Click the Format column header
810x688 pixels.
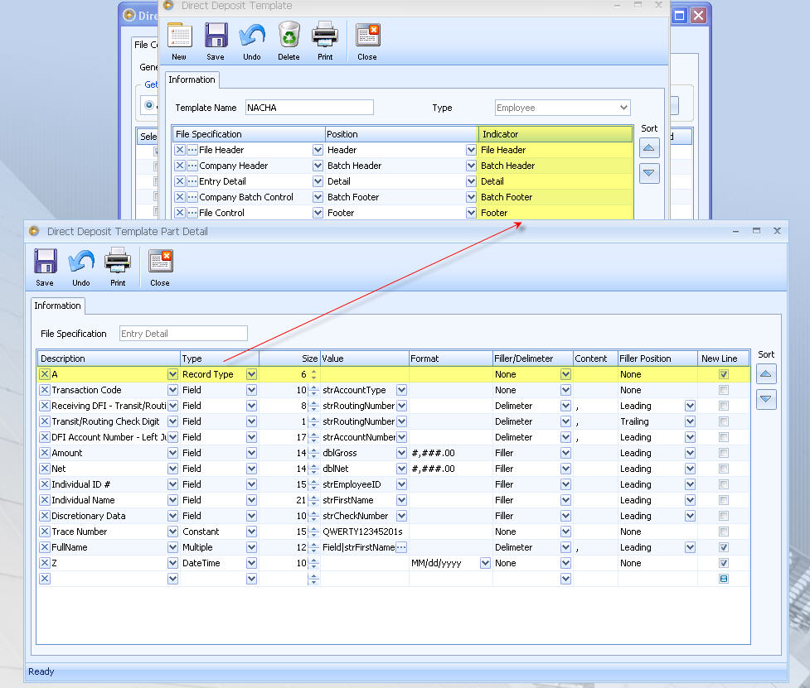pyautogui.click(x=450, y=358)
